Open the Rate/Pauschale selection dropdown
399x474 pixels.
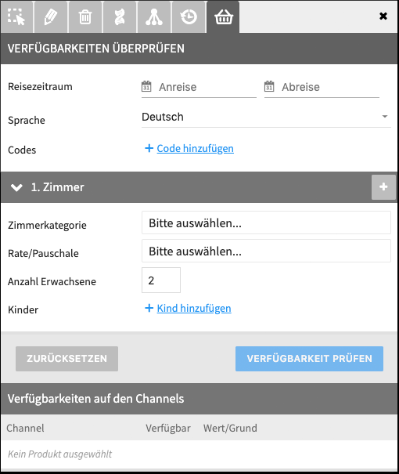(x=266, y=251)
